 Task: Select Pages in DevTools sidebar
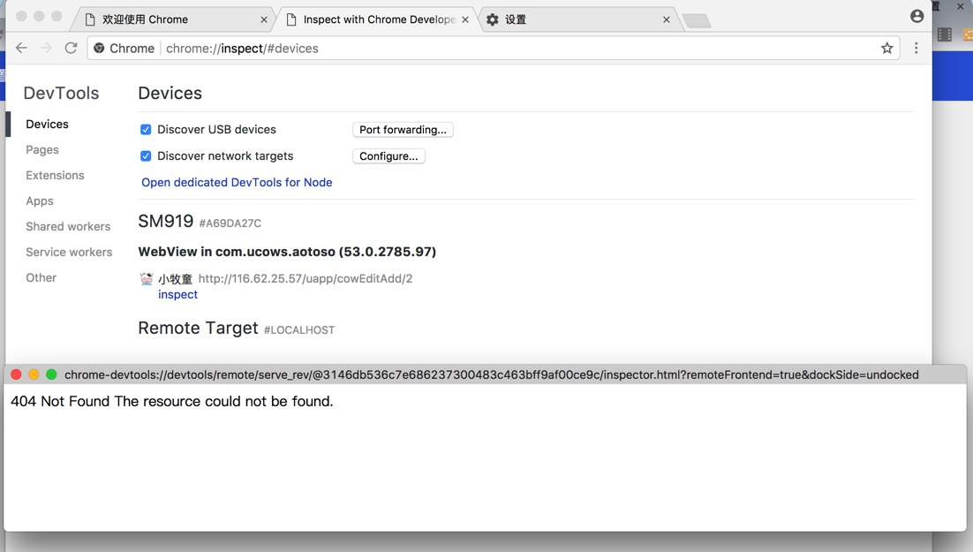42,150
